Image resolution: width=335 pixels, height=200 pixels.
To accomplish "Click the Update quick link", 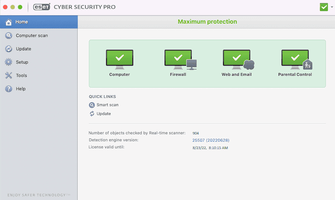I will (x=103, y=114).
